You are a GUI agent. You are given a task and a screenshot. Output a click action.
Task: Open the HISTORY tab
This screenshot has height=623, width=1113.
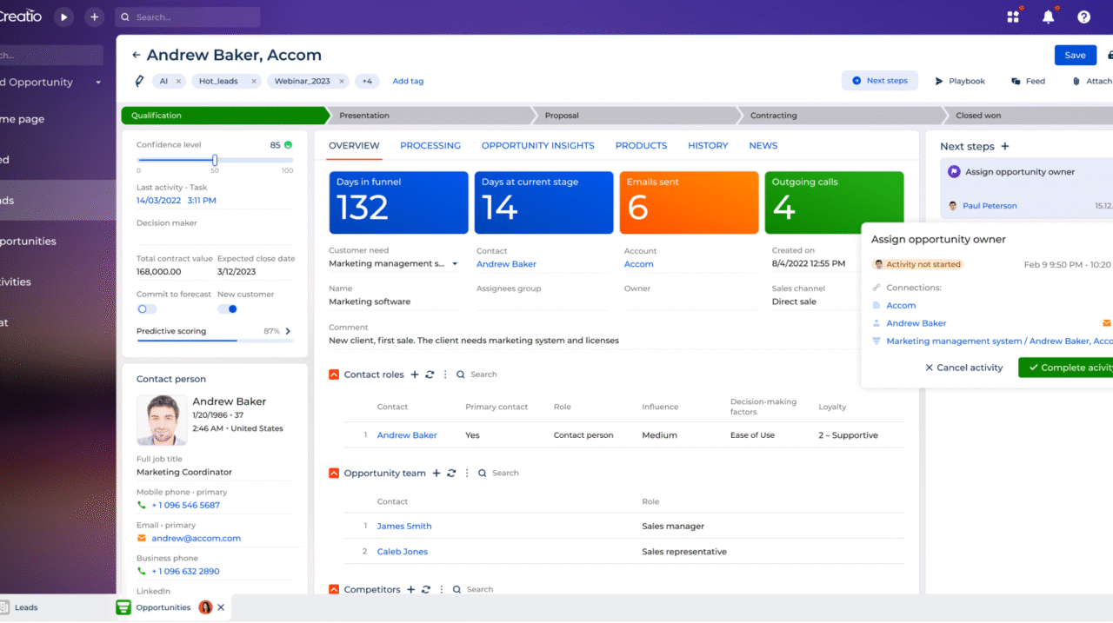point(707,145)
